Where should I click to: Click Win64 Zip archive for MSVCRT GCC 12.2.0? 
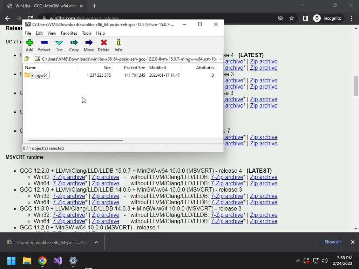click(x=106, y=184)
